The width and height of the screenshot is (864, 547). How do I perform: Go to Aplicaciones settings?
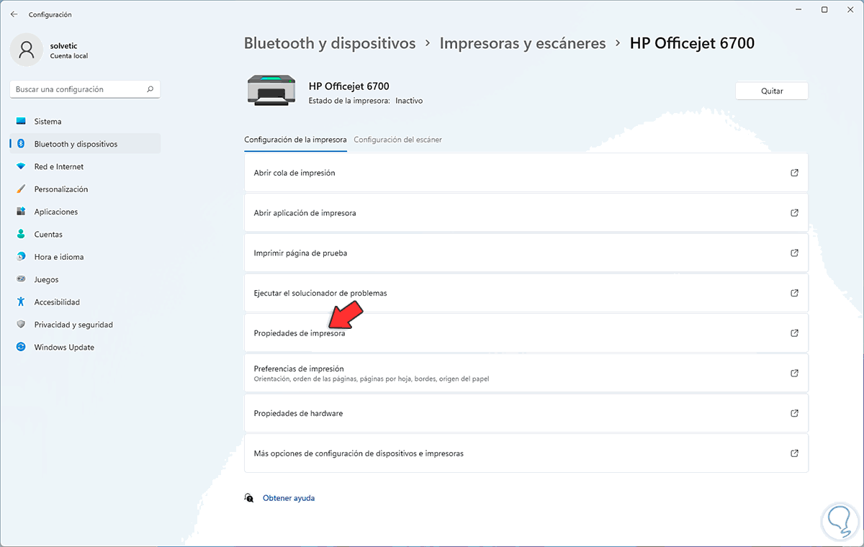[85, 212]
